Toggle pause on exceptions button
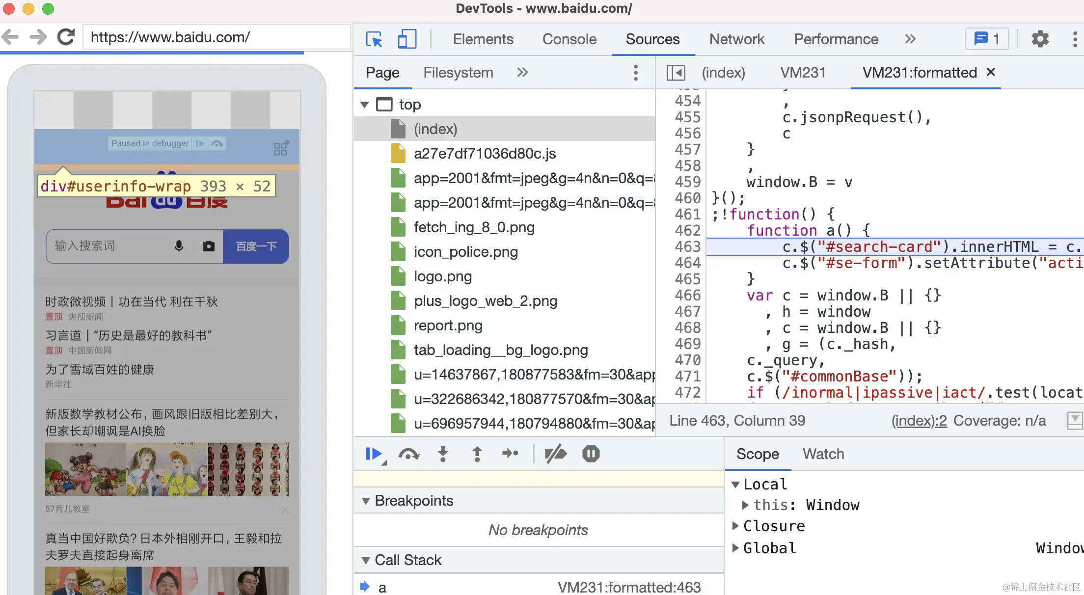 point(591,454)
